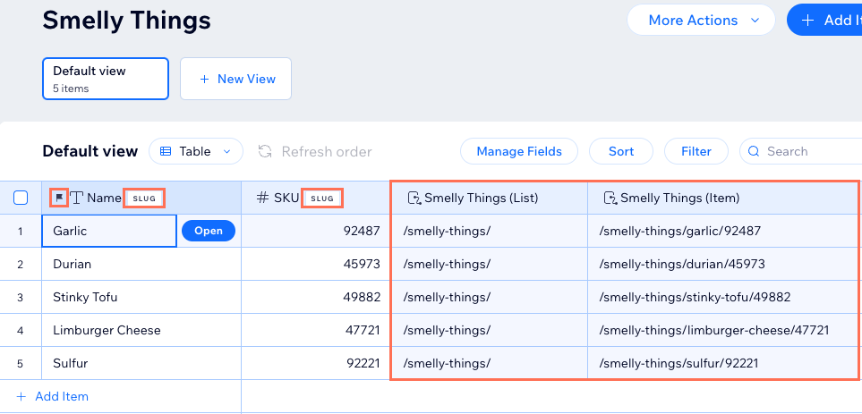The height and width of the screenshot is (414, 862).
Task: Click the primary field flag icon
Action: click(60, 198)
